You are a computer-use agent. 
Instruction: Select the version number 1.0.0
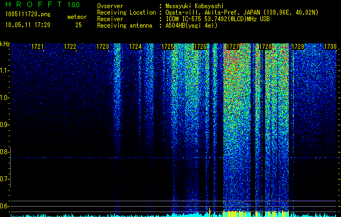tap(74, 5)
